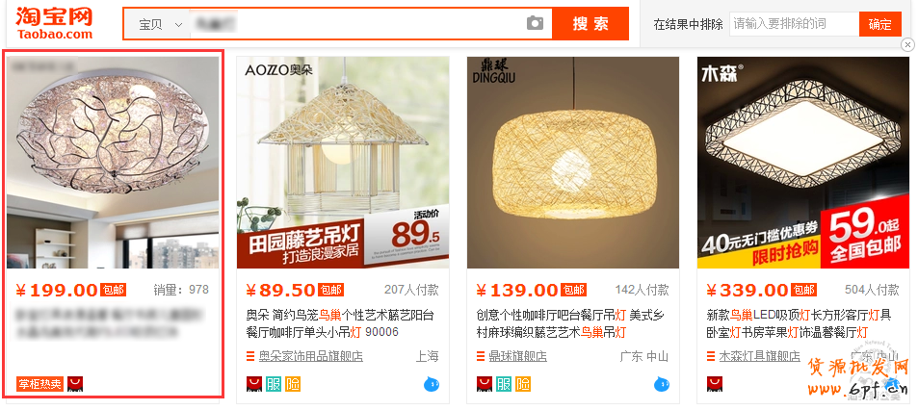
Task: Click the 掌柜热卖 badge on first item
Action: (39, 384)
